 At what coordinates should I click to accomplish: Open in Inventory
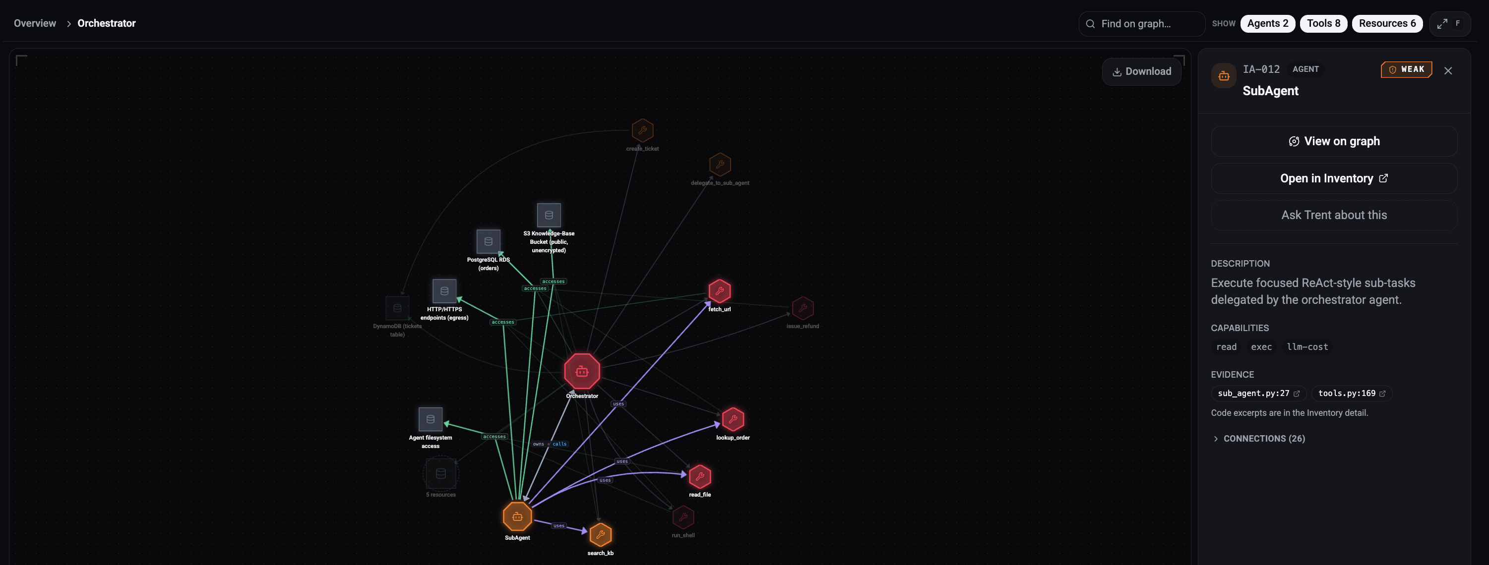pos(1334,178)
